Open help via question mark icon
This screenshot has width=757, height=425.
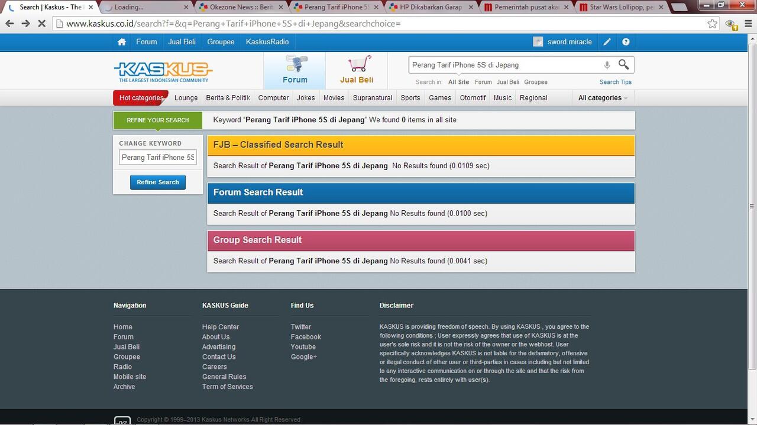(x=626, y=42)
